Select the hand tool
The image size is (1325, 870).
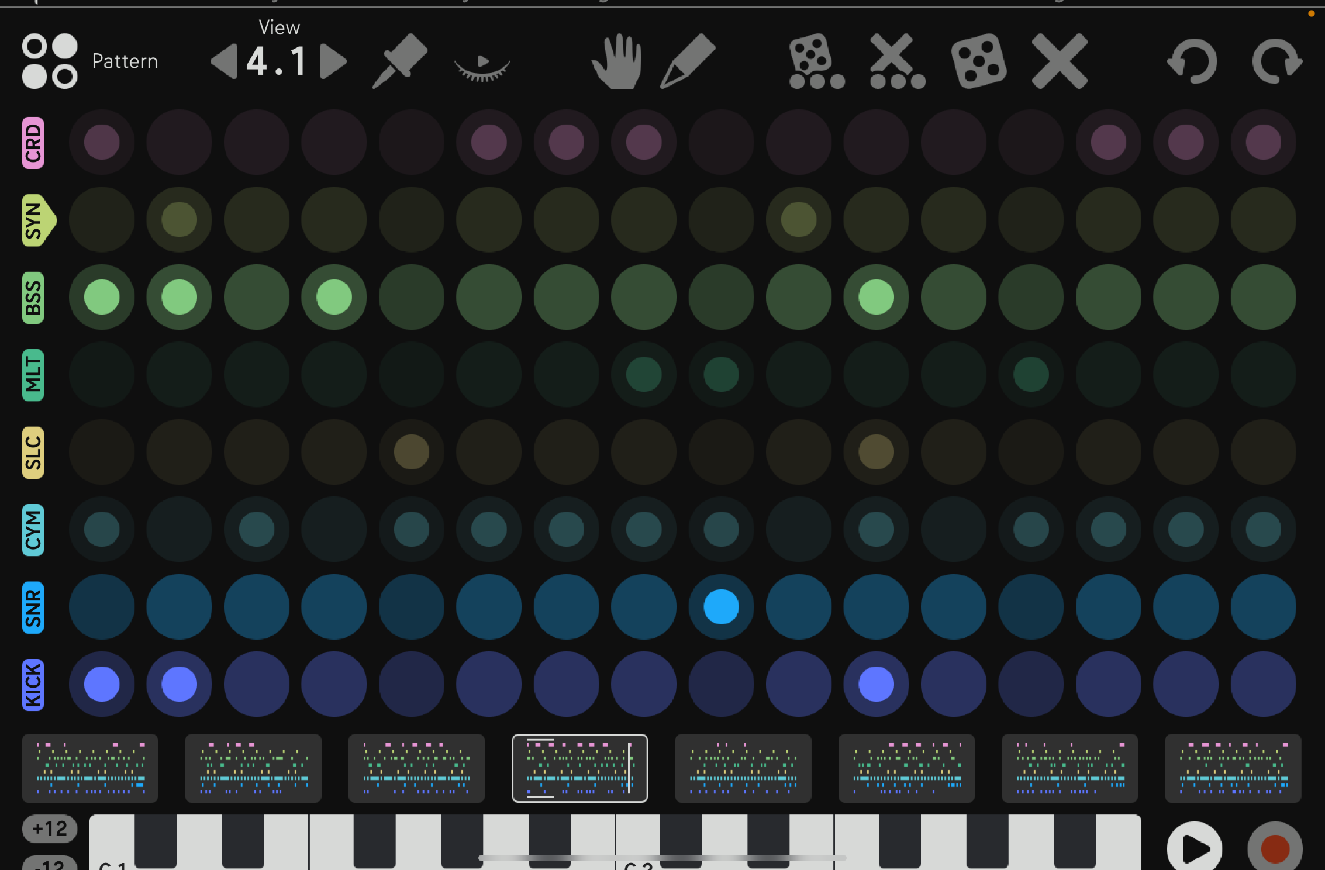pyautogui.click(x=617, y=61)
